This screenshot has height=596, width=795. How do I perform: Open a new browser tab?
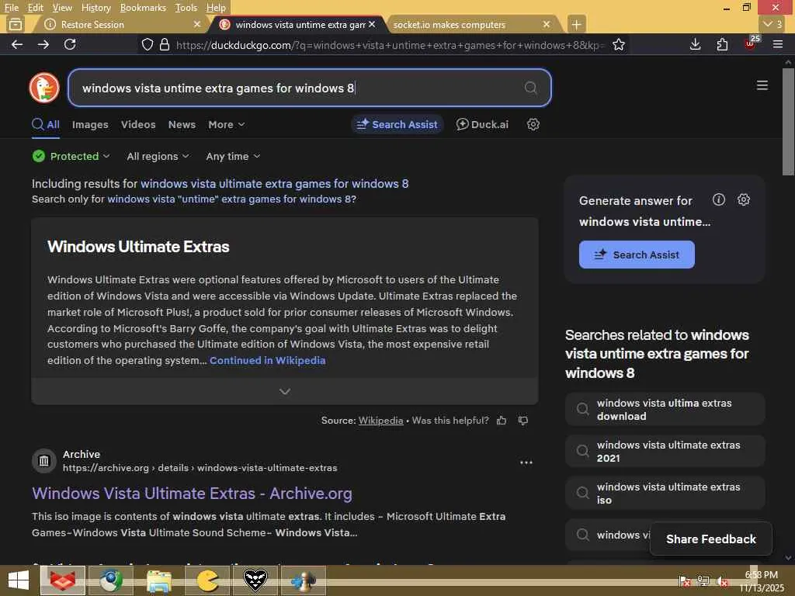click(x=577, y=24)
